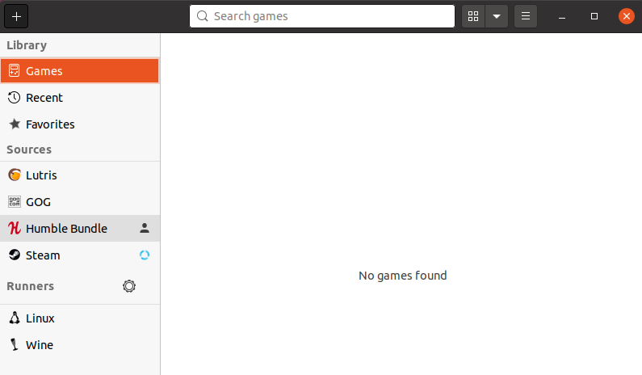
Task: Toggle the grid view button
Action: 473,16
